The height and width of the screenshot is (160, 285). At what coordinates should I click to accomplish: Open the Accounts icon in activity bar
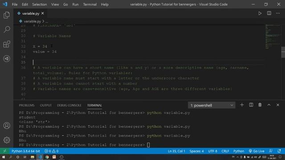[x=7, y=125]
